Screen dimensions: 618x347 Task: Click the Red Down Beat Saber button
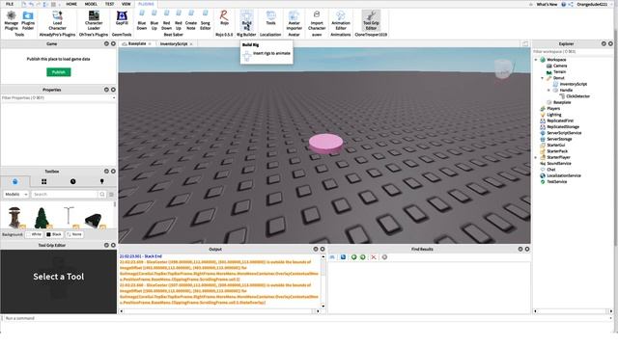pos(166,20)
